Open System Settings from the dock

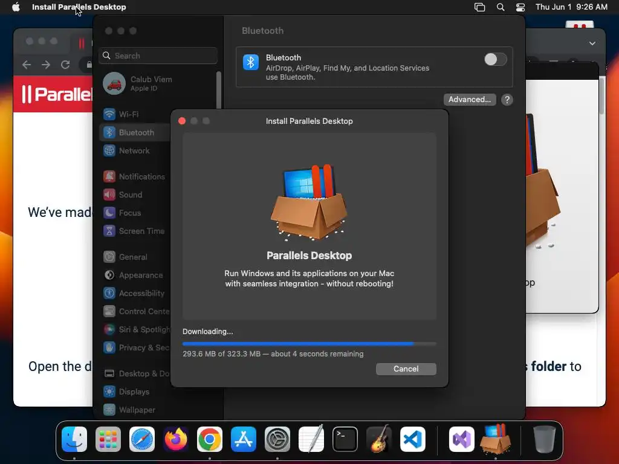click(277, 439)
